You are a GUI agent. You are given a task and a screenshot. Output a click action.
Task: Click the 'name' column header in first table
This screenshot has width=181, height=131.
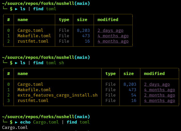point(23,20)
